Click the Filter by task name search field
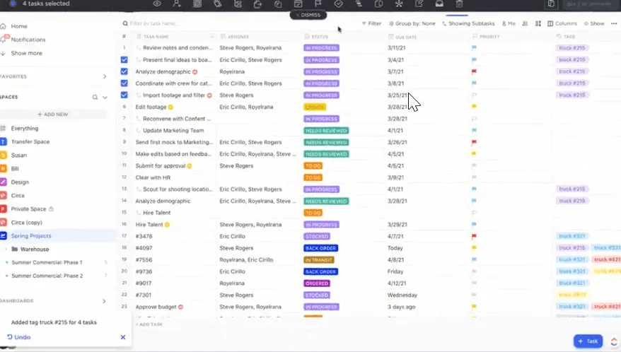Screen dimensions: 621x352 point(154,24)
